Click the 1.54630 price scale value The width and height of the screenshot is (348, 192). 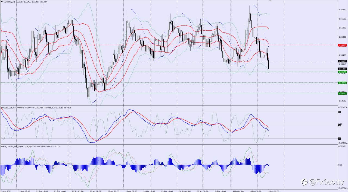click(x=342, y=101)
